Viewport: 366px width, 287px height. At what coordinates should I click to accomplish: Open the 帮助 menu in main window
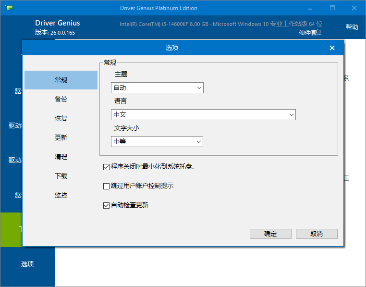click(x=352, y=27)
